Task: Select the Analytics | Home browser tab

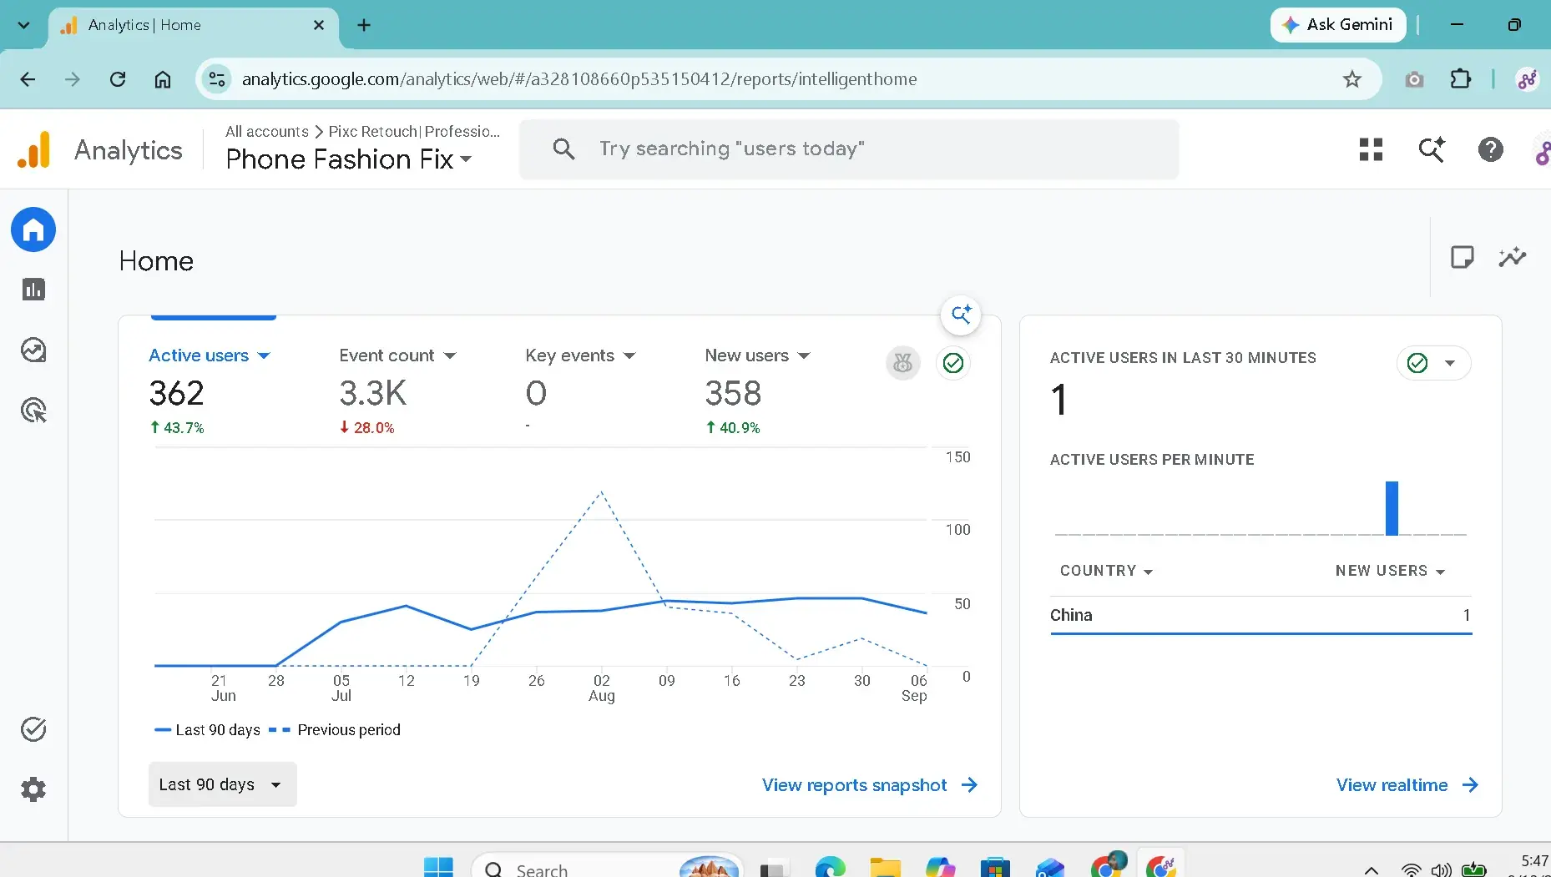Action: tap(192, 25)
